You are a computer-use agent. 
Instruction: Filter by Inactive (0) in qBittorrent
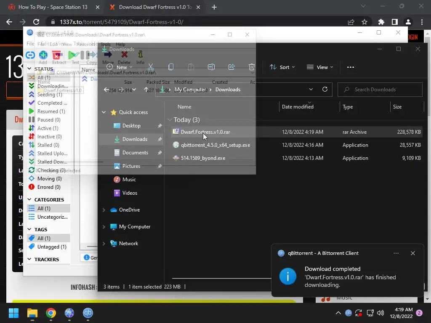50,137
